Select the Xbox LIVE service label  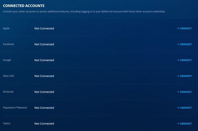8,76
